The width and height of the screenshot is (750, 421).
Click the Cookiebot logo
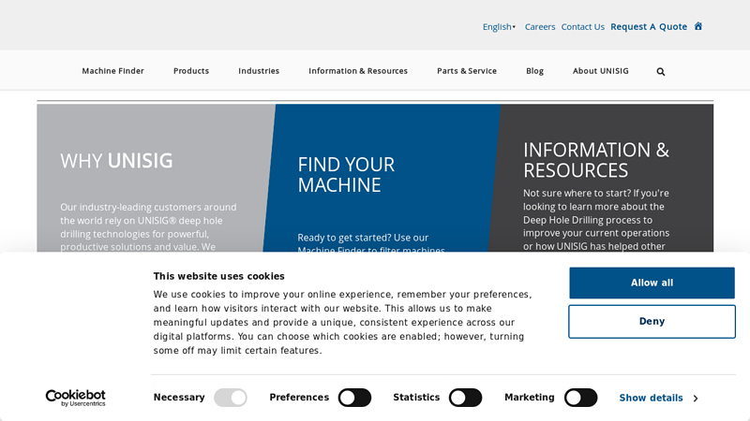[75, 398]
